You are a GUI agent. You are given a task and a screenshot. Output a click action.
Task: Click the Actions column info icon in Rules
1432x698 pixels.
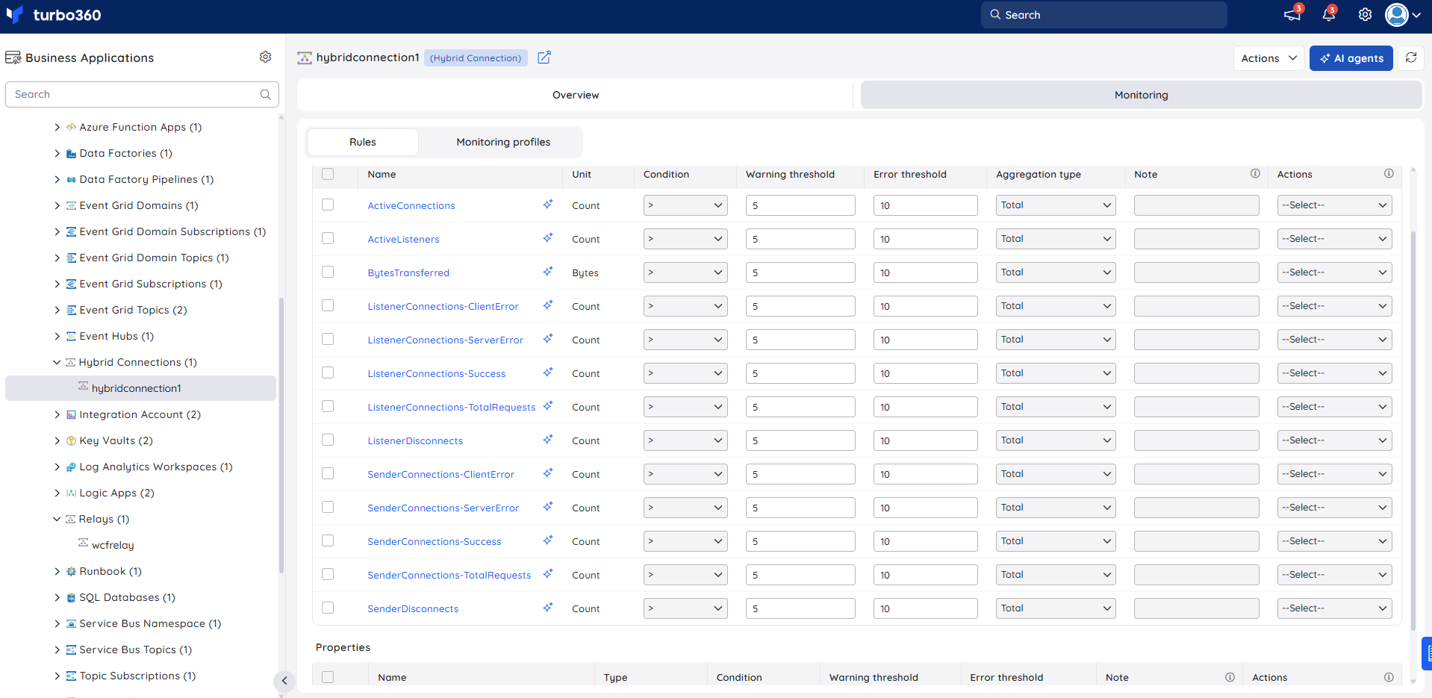(x=1389, y=174)
